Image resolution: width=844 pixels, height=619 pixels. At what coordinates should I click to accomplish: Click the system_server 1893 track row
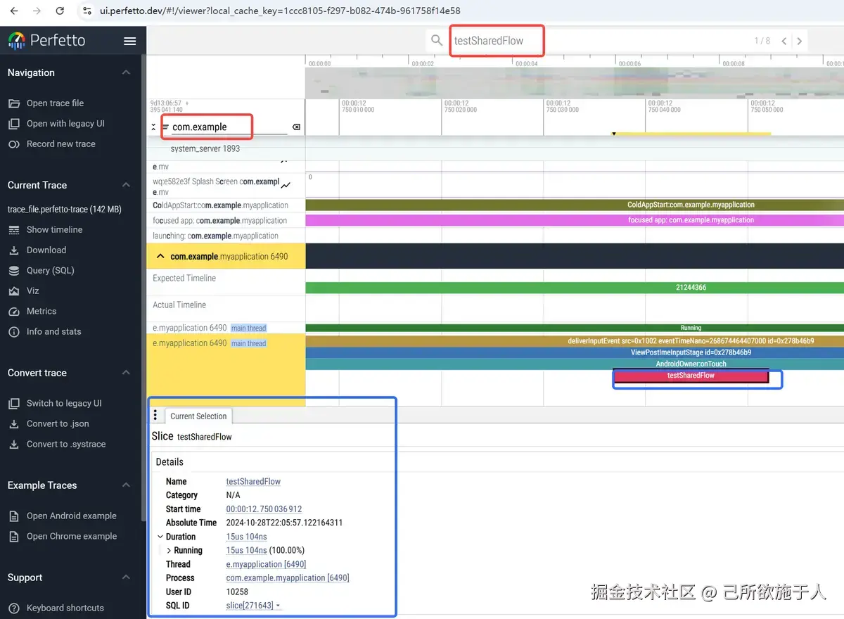point(495,149)
